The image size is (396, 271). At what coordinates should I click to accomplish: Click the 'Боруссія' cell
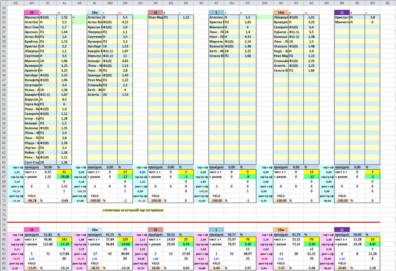point(32,99)
